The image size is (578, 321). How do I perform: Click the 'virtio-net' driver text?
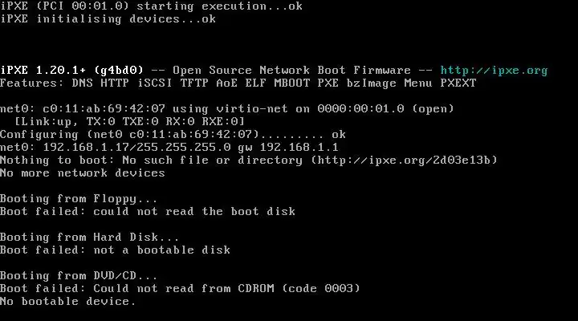(x=252, y=108)
